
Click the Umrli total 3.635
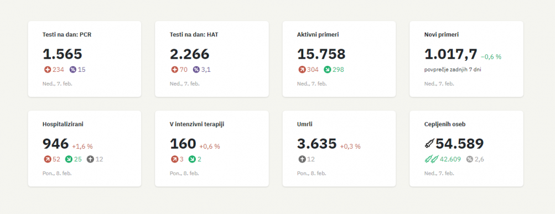(x=317, y=144)
